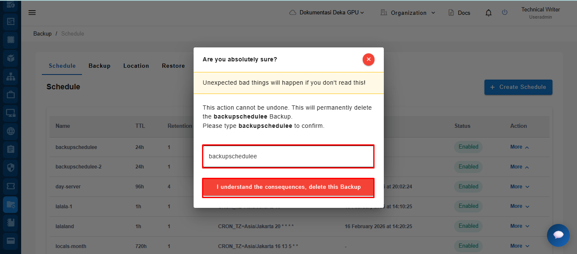Confirm delete this Backup button
577x254 pixels.
(x=288, y=187)
